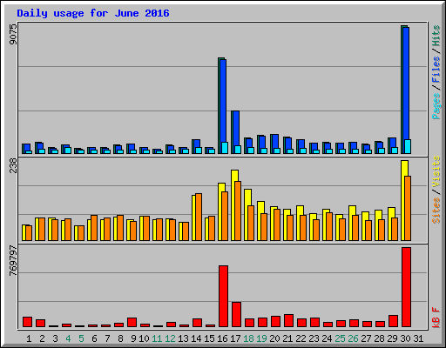Screen dimensions: 446x348
Task: Click the yellow visits bar for day 30
Action: (x=403, y=200)
